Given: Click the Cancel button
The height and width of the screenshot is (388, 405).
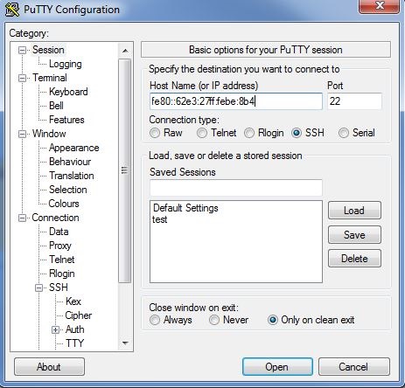Looking at the screenshot, I should click(354, 367).
